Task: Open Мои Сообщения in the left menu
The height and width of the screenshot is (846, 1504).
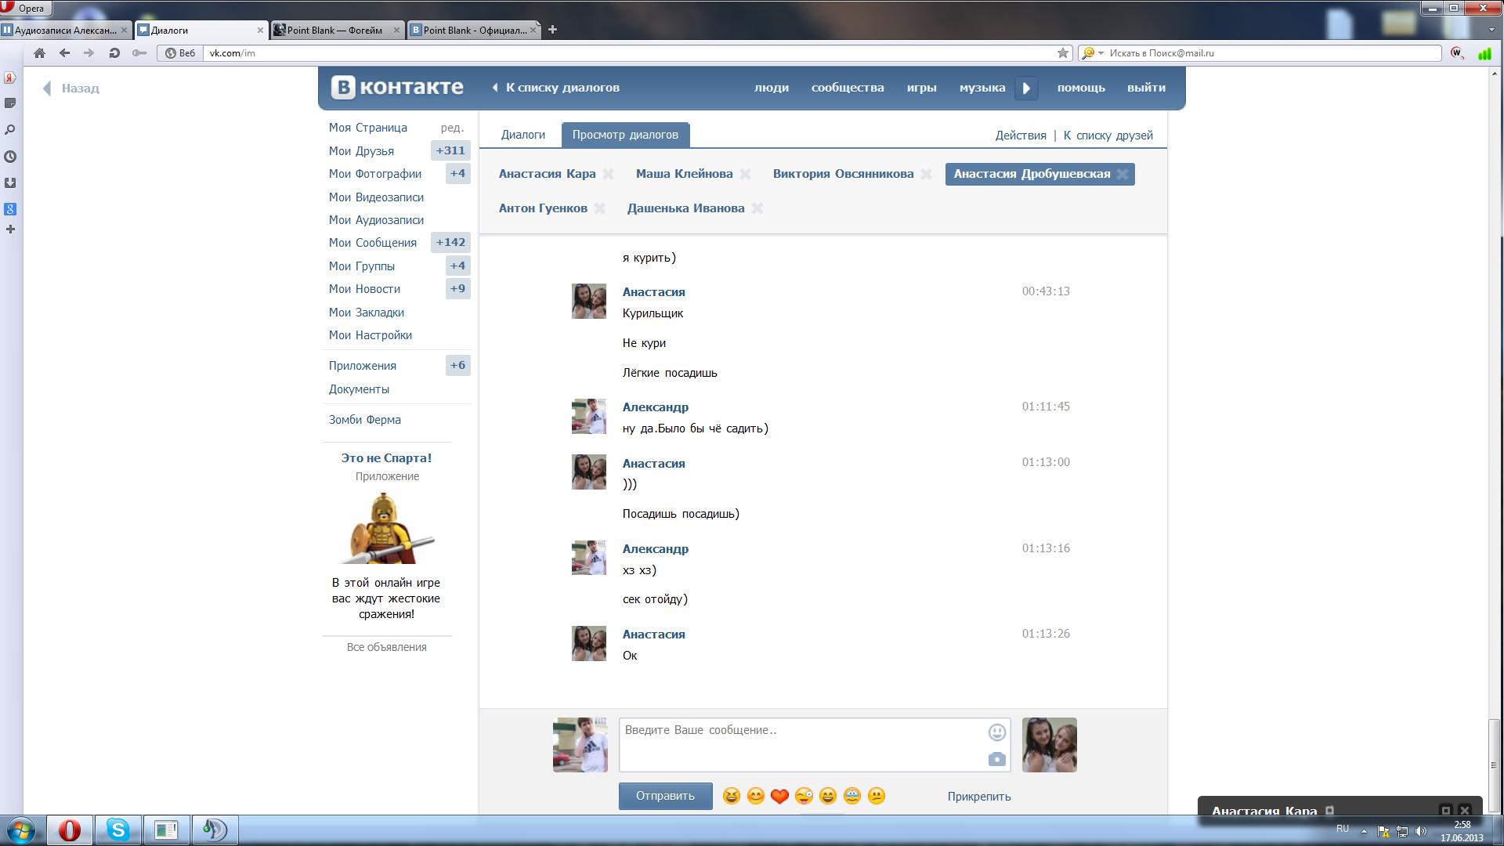Action: [373, 243]
